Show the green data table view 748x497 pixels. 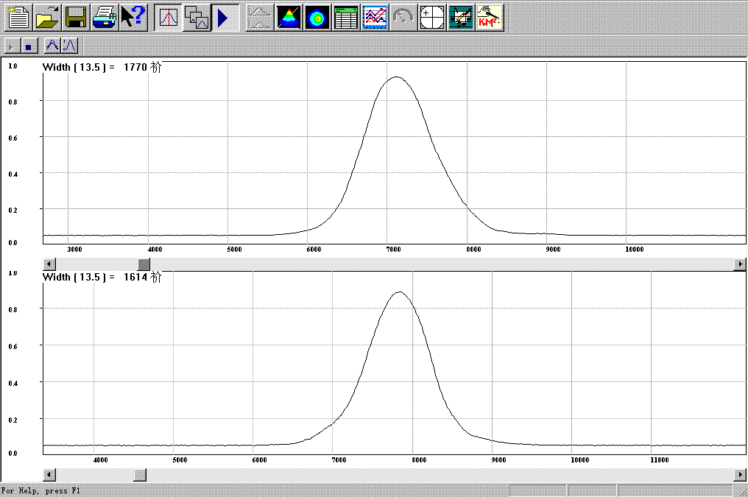pos(346,17)
